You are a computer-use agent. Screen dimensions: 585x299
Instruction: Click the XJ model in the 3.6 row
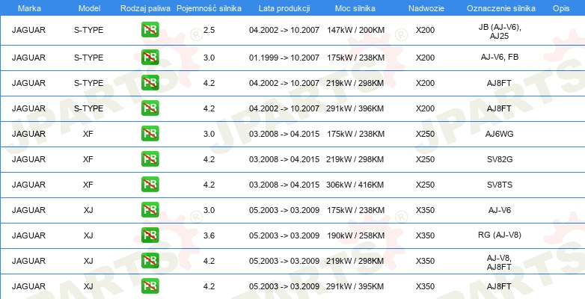(88, 235)
